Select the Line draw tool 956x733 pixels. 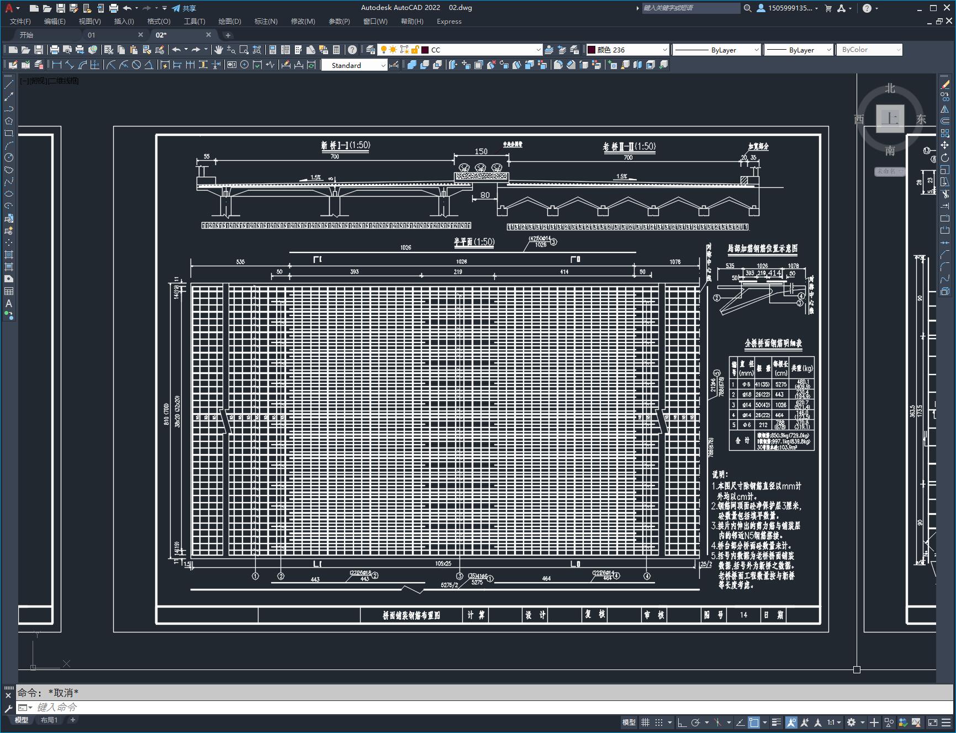(9, 85)
